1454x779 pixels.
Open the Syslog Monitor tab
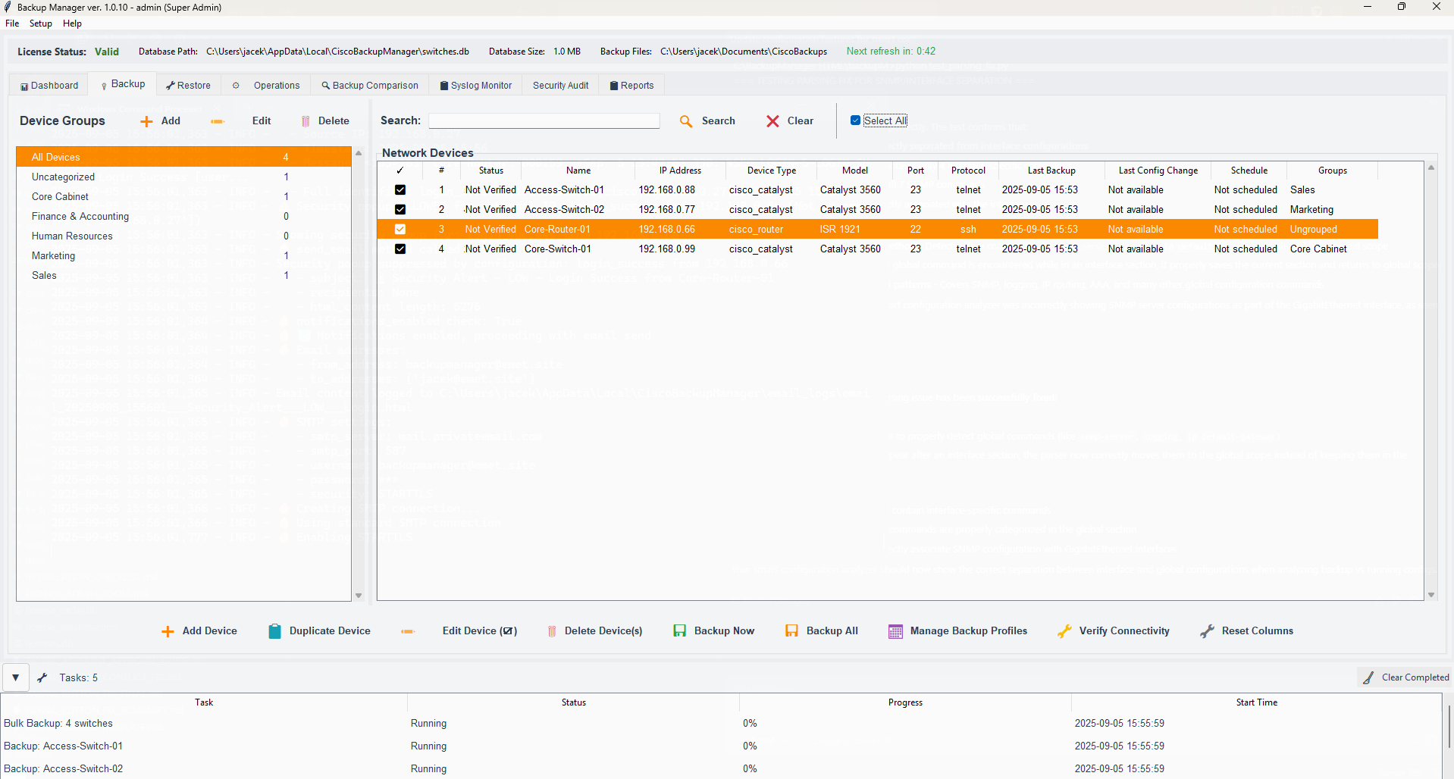click(x=476, y=86)
